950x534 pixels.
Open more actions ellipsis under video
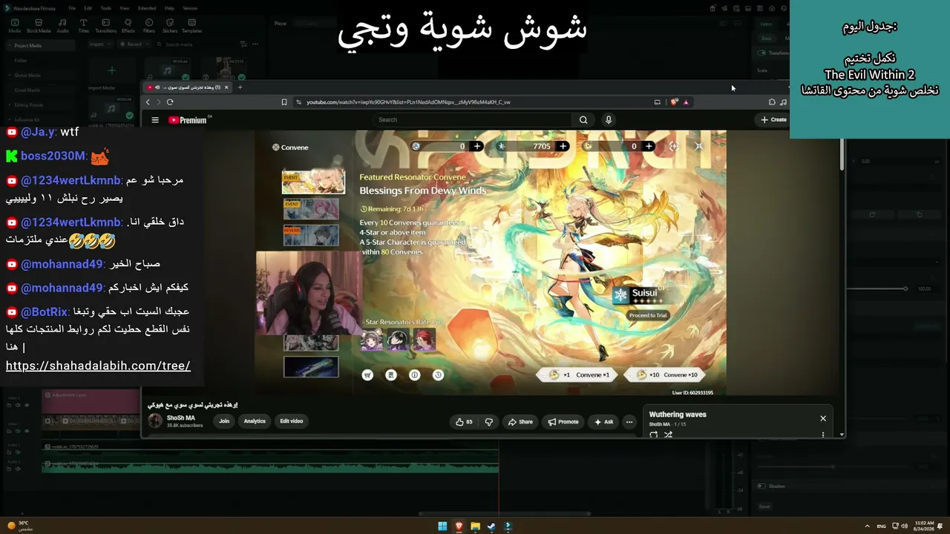[629, 422]
